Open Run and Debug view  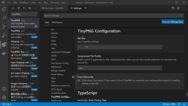4,36
